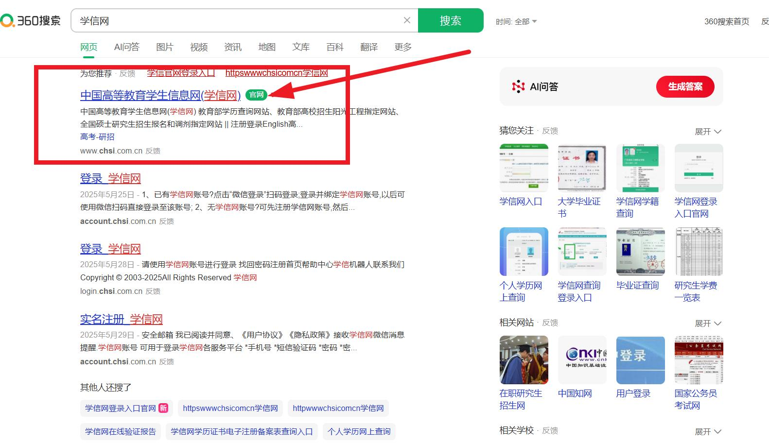The height and width of the screenshot is (443, 769).
Task: Open the 大学毕业证书 thumbnail
Action: tap(582, 168)
